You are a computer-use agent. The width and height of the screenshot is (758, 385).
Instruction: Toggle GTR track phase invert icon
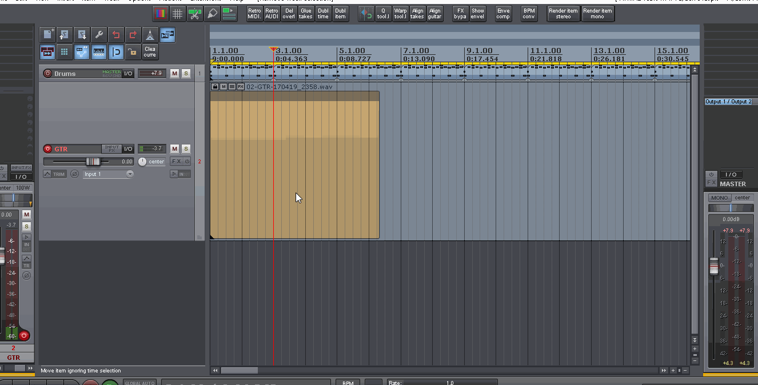click(x=74, y=174)
